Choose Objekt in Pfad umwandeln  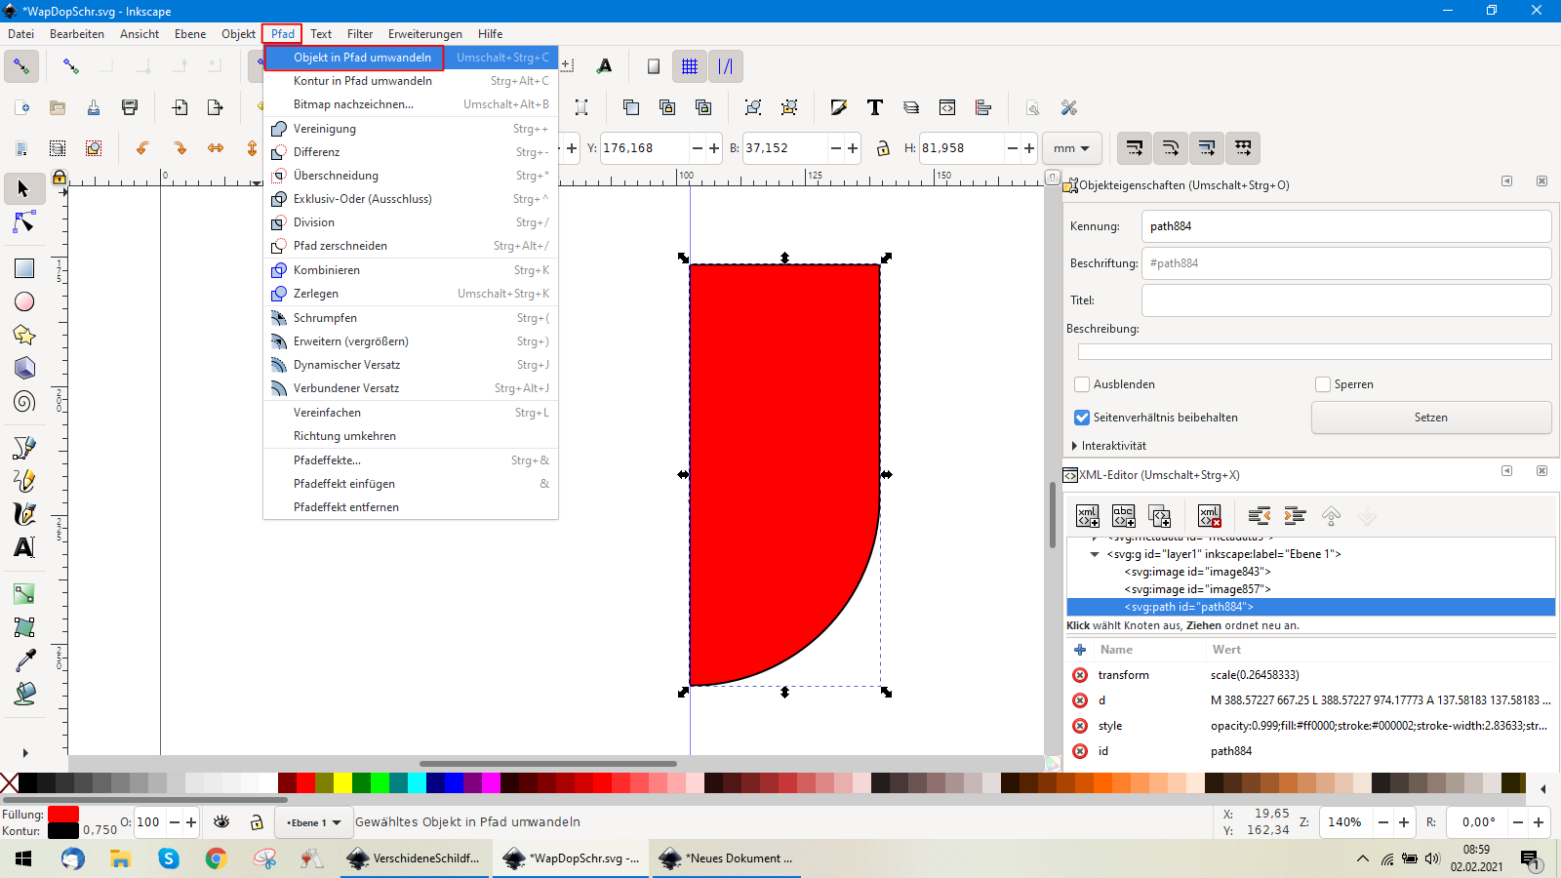pos(362,58)
